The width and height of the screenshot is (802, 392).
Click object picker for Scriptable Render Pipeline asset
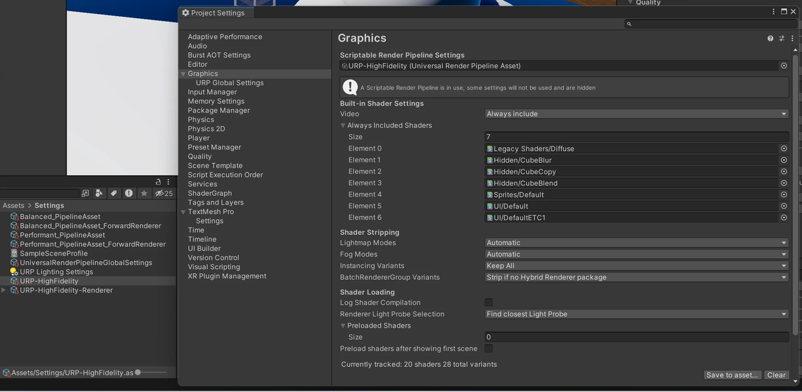point(784,66)
